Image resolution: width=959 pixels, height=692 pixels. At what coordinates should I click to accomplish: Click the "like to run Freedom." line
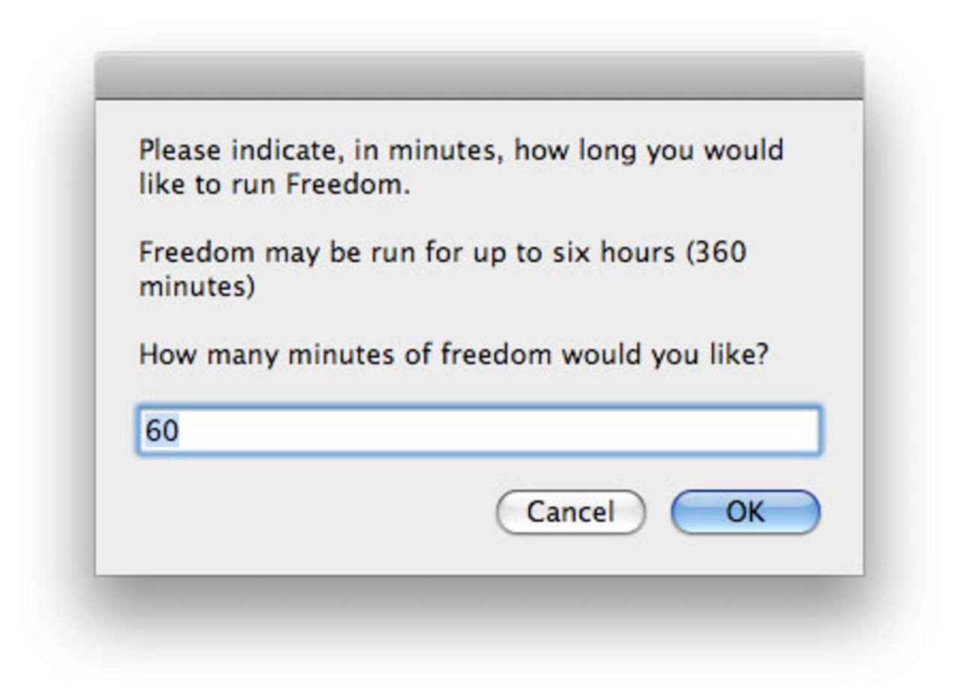point(274,184)
